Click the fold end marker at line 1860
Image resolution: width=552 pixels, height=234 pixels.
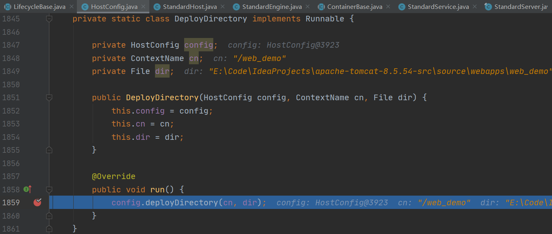[x=49, y=215]
